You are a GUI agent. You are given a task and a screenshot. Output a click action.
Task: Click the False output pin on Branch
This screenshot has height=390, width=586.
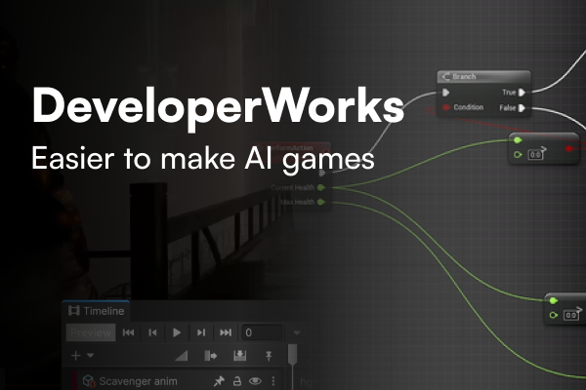coord(523,108)
